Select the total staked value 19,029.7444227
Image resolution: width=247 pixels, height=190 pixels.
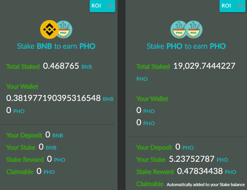pyautogui.click(x=204, y=66)
